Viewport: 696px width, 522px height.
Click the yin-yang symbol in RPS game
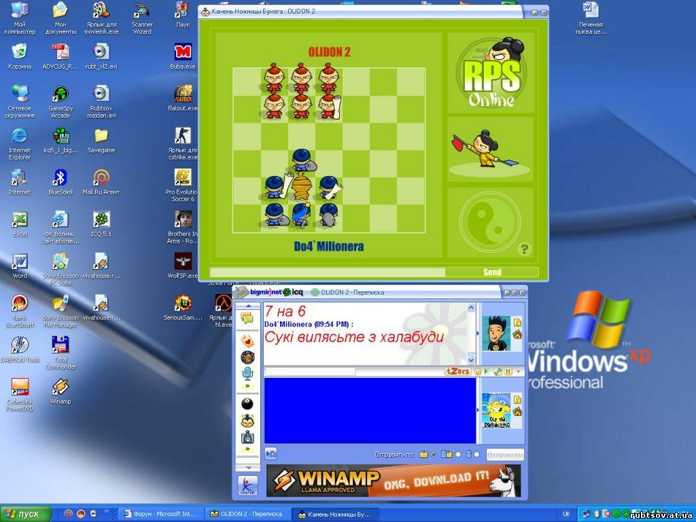[490, 221]
